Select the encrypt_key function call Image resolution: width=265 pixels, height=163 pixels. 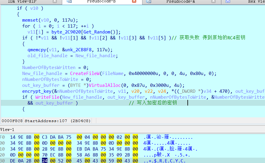tap(37, 91)
